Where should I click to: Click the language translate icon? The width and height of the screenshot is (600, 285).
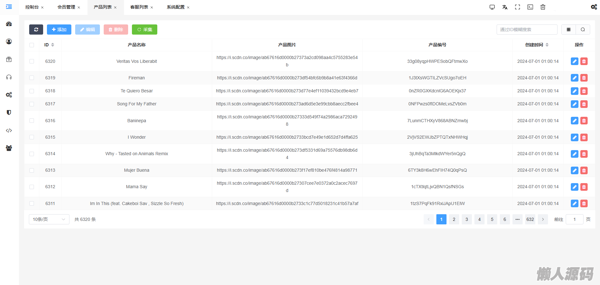[505, 7]
